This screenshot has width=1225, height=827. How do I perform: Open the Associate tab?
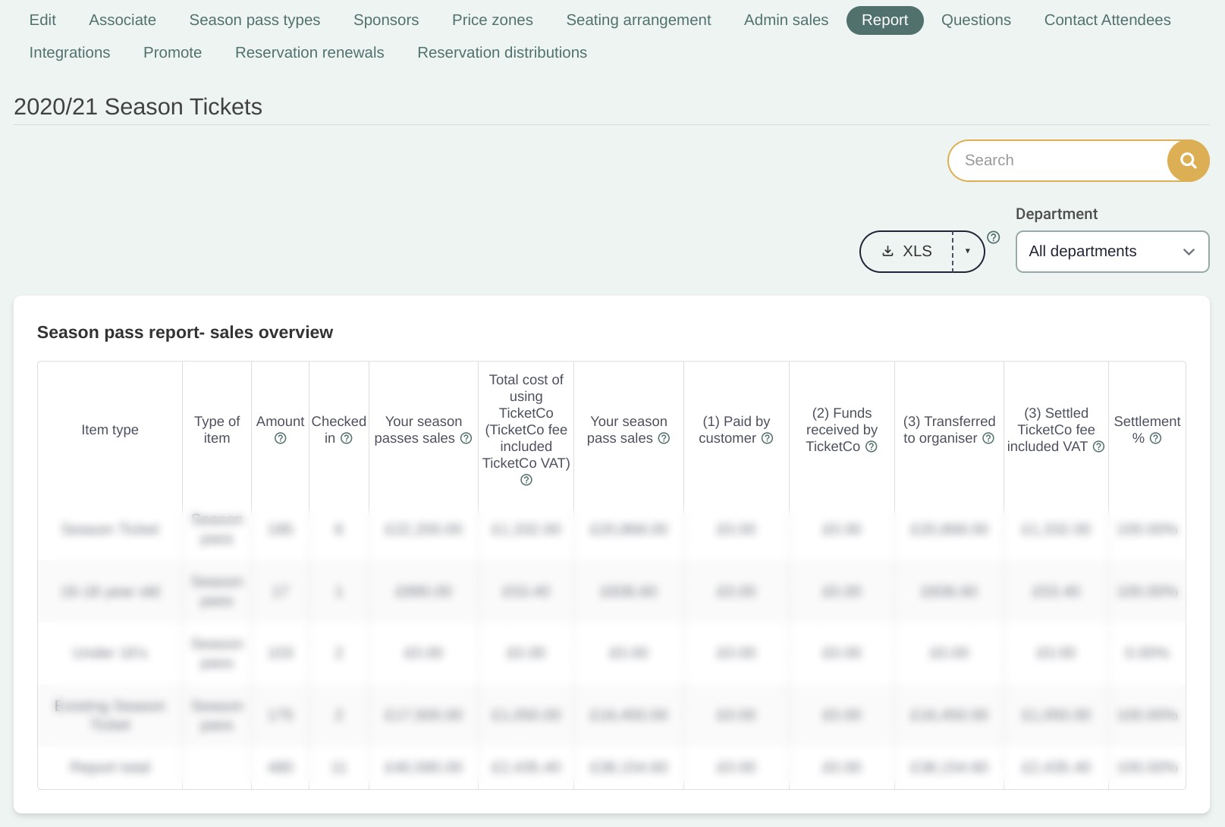(x=122, y=20)
